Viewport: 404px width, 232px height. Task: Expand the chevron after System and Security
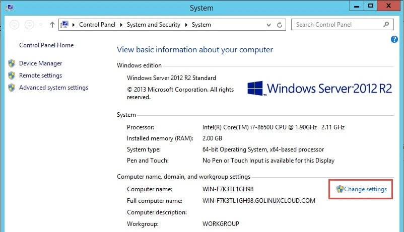186,25
